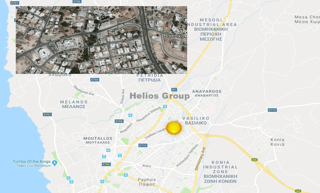
Task: Click the Democracy Ave road label
Action: click(200, 159)
